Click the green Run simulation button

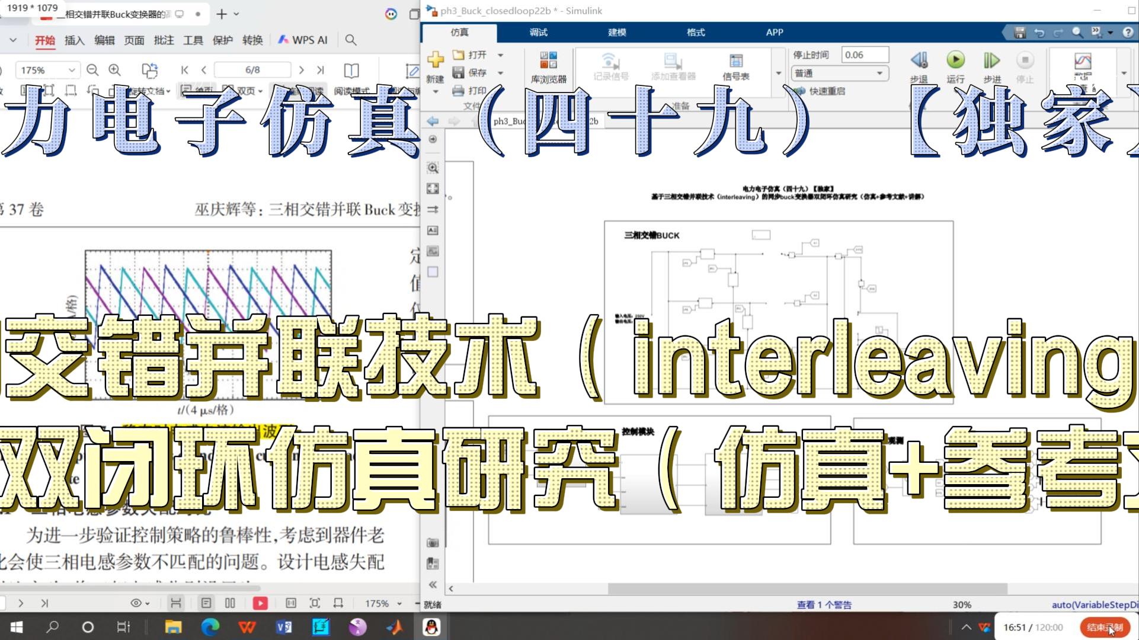pyautogui.click(x=955, y=60)
